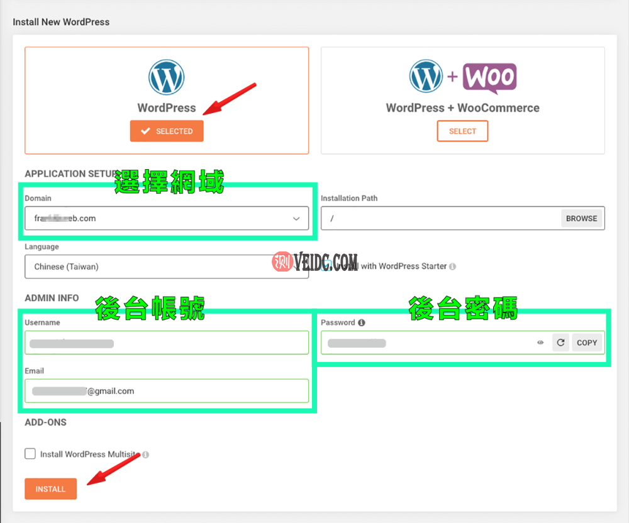
Task: Click the Email input field
Action: click(167, 390)
